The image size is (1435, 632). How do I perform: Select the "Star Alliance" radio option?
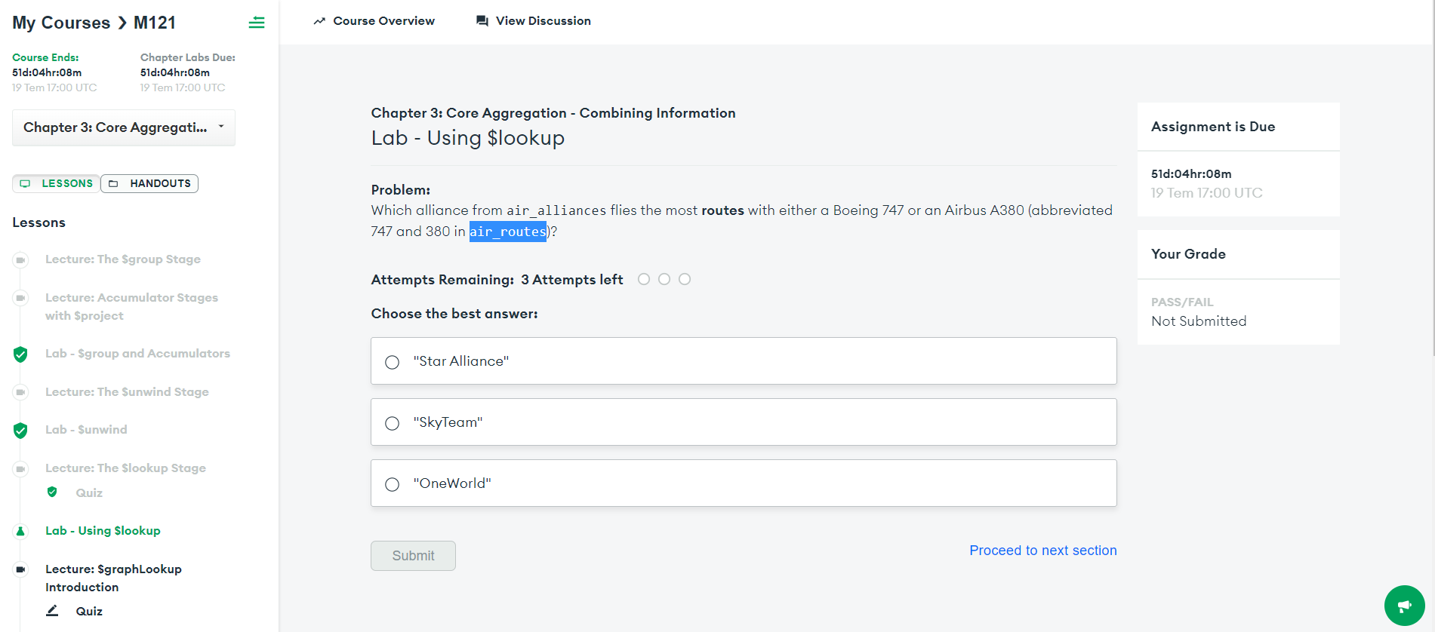tap(392, 362)
